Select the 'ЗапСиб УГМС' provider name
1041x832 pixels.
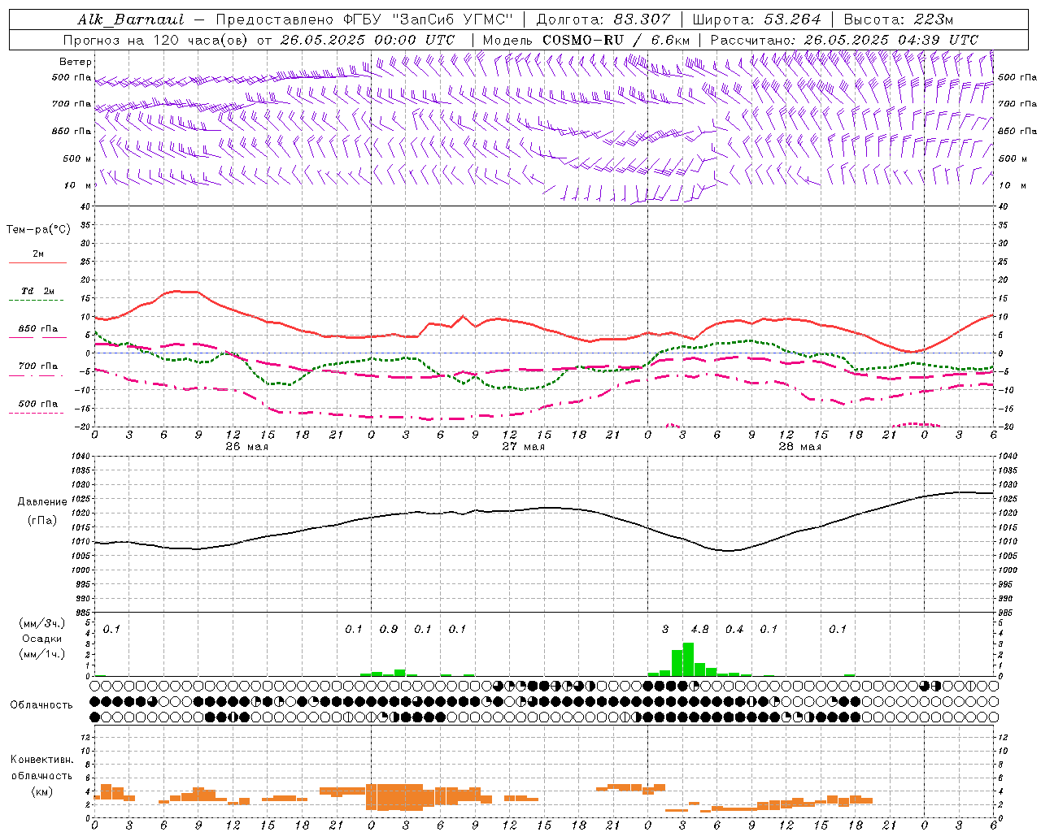[453, 19]
